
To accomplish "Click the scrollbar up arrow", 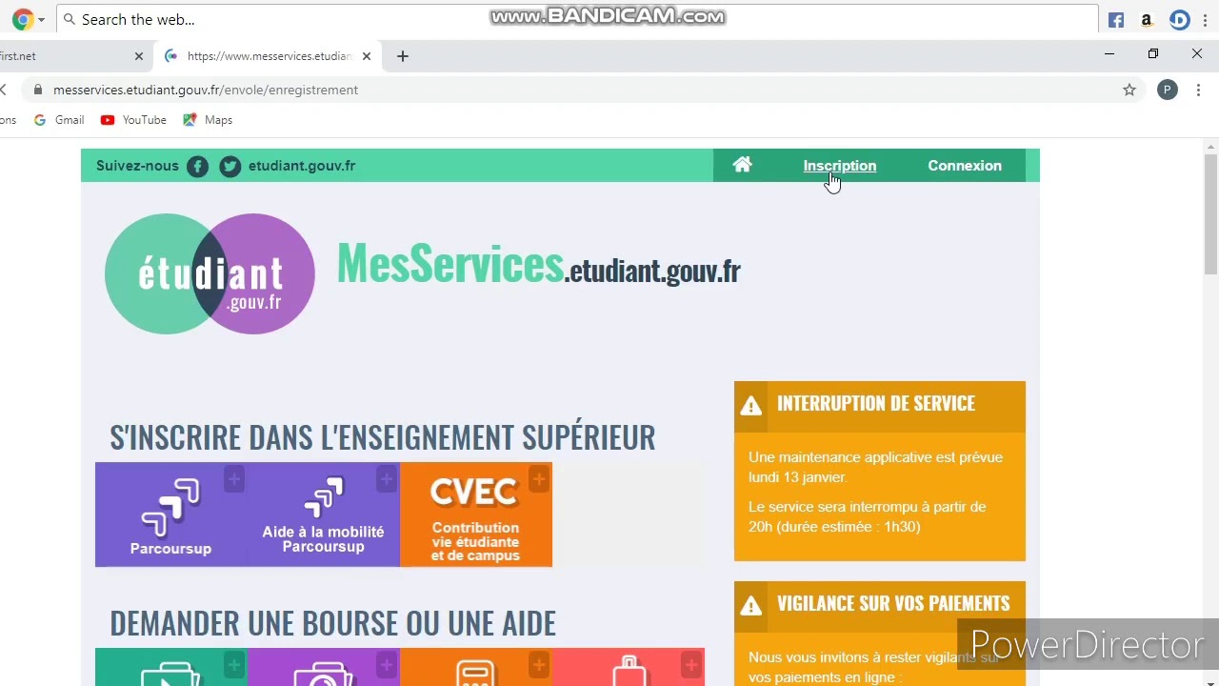I will pos(1211,147).
